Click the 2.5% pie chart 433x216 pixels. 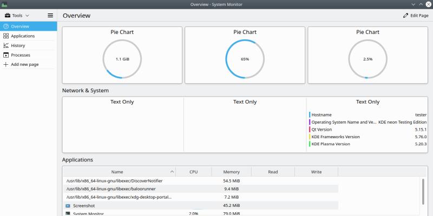tap(368, 58)
